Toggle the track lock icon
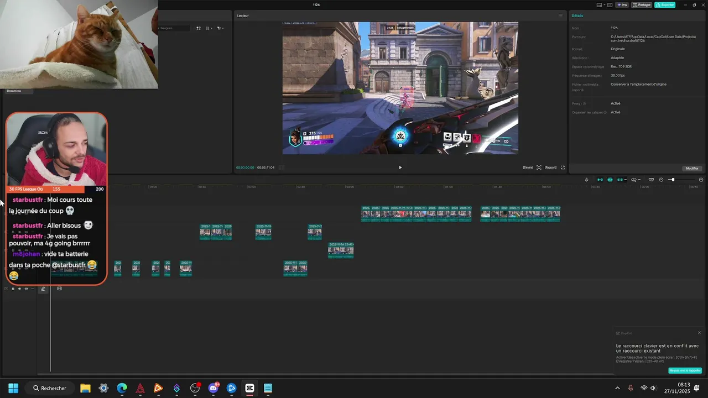 (x=13, y=289)
